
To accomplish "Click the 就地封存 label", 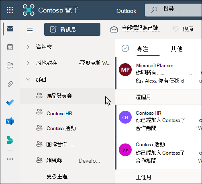I will pos(47,63).
